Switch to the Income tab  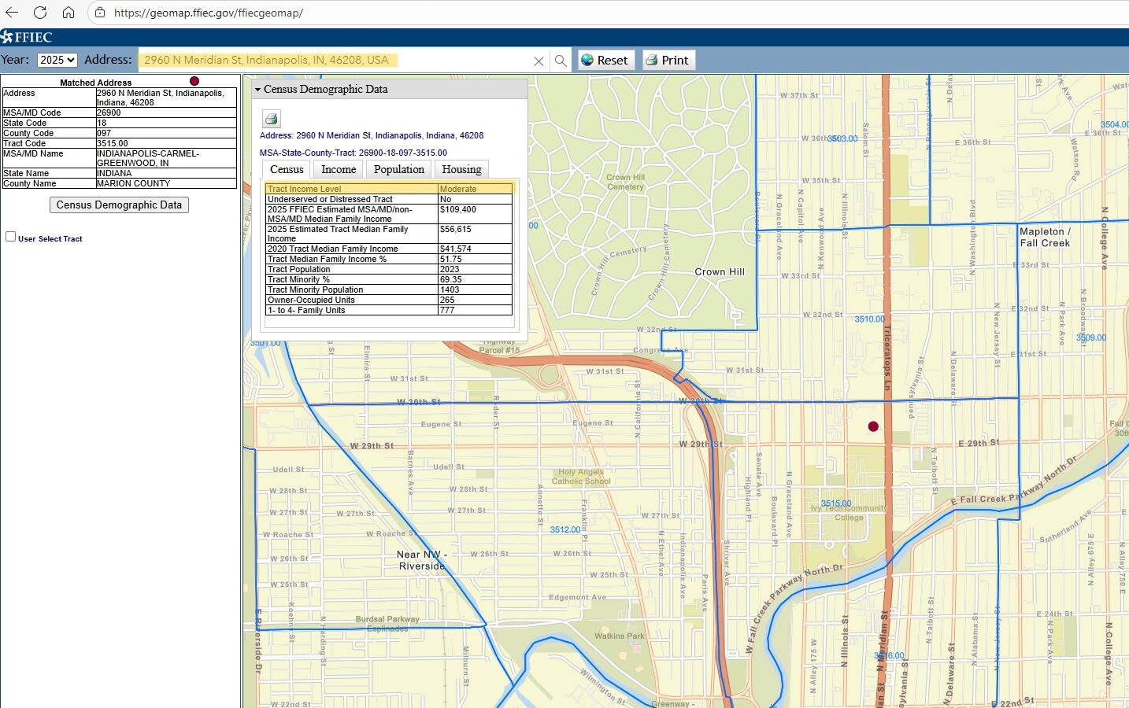coord(339,169)
